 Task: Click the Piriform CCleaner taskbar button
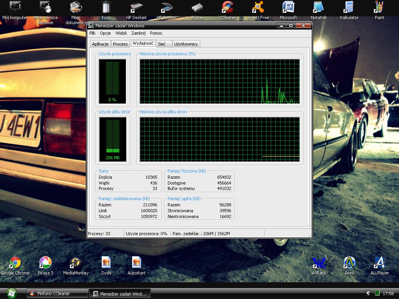click(x=57, y=294)
